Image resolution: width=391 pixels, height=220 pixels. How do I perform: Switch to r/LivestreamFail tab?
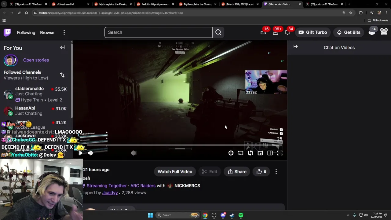click(70, 4)
